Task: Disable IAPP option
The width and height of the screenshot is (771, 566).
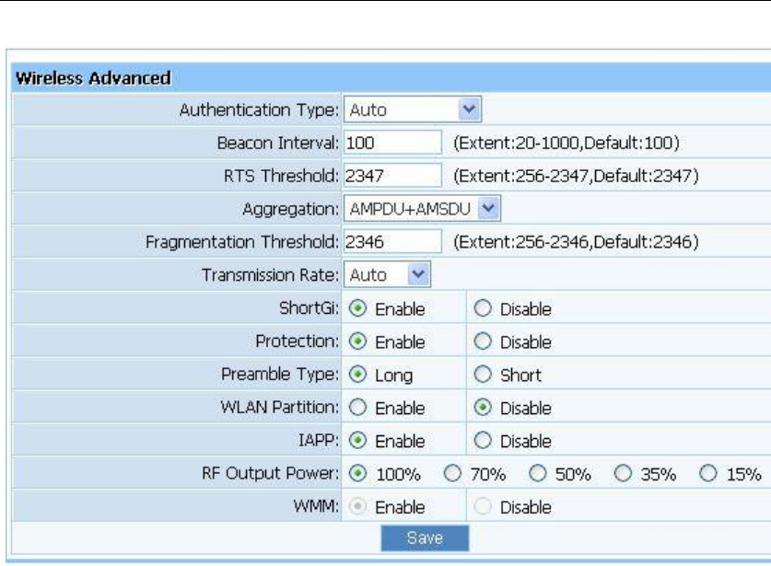Action: [483, 440]
